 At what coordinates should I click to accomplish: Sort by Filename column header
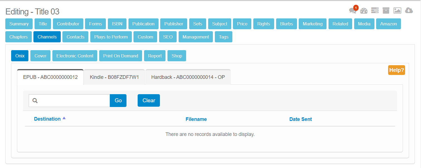pyautogui.click(x=196, y=119)
